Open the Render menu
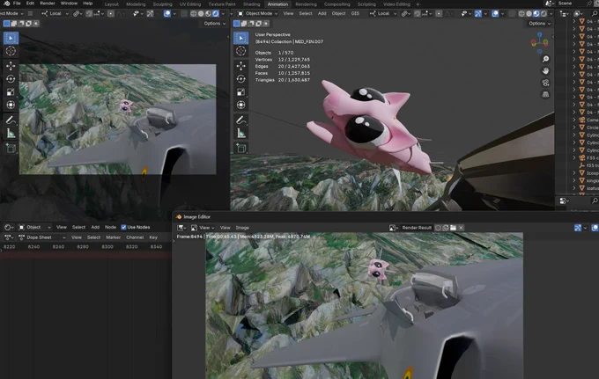Viewport: 599px width, 379px height. coord(48,4)
